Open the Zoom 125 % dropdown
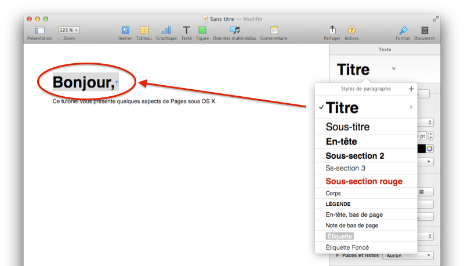This screenshot has width=464, height=266. [69, 30]
